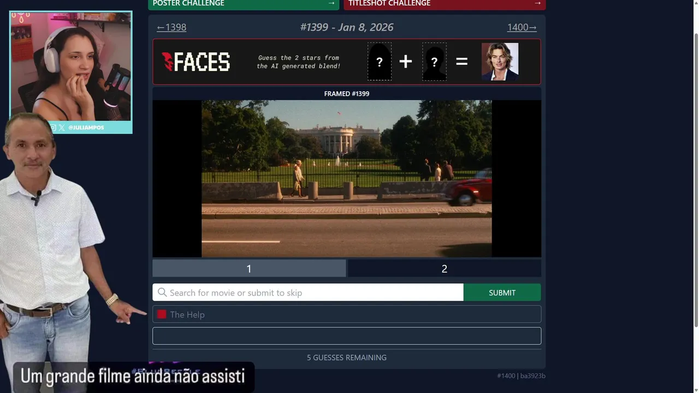Go to previous puzzle 1398
This screenshot has width=699, height=393.
pyautogui.click(x=171, y=27)
